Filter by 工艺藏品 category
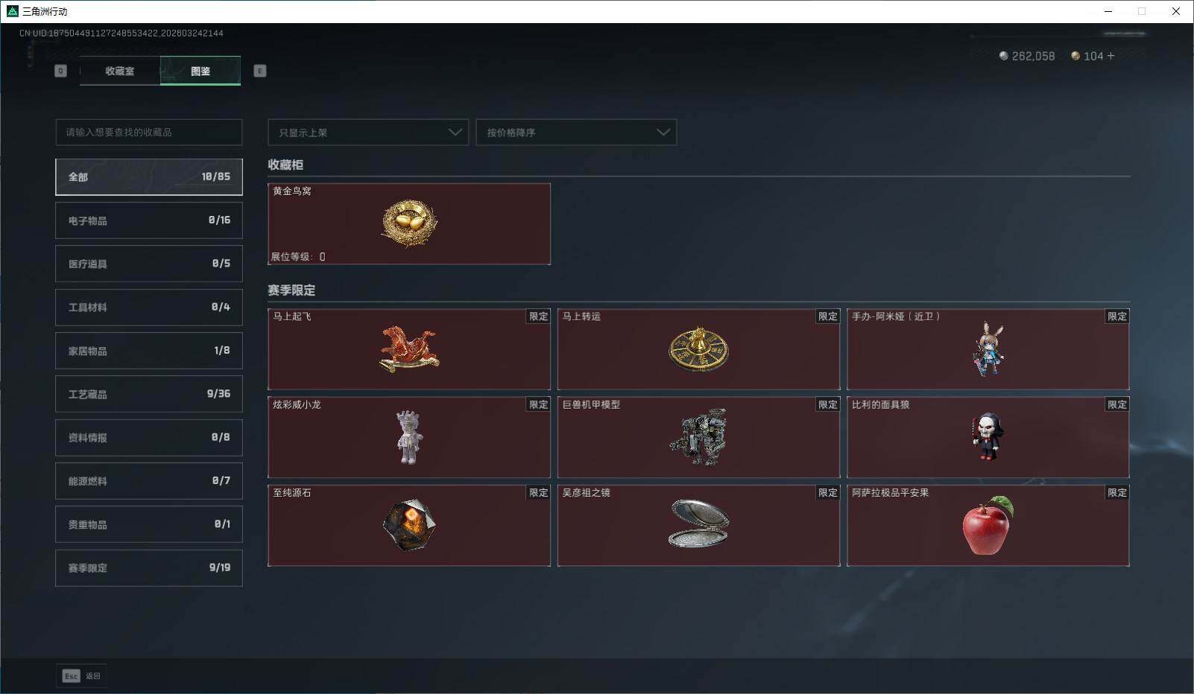 [149, 394]
